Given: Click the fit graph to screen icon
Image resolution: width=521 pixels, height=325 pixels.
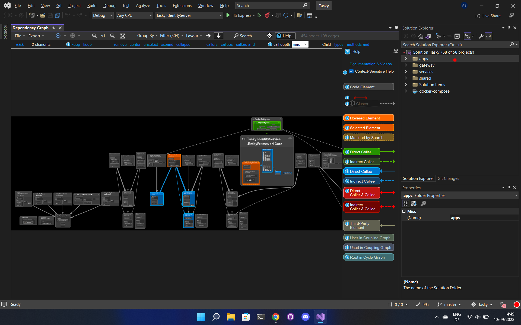Looking at the screenshot, I should point(123,36).
